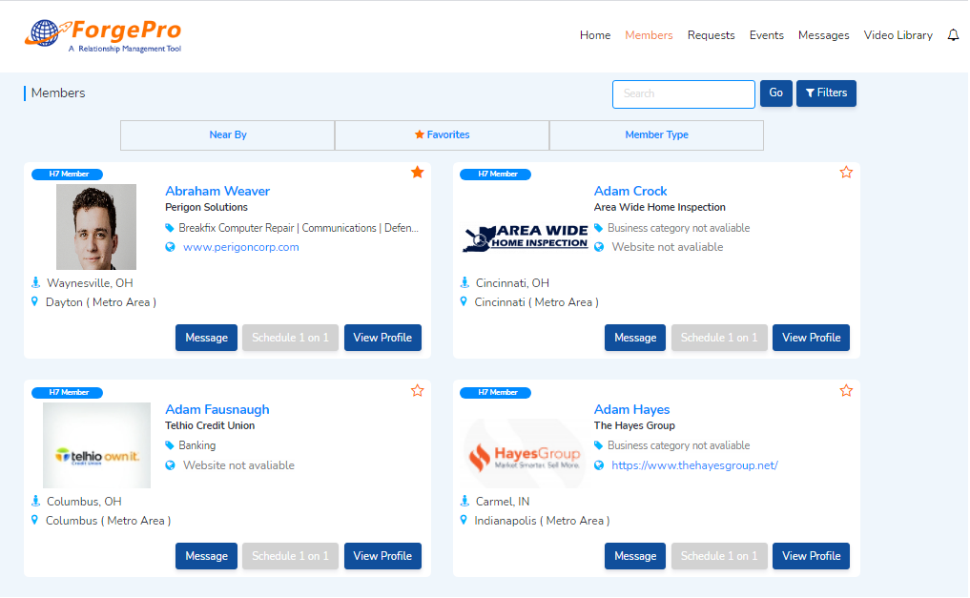Unfavorite Abraham Weaver using the filled star
970x598 pixels.
point(417,173)
